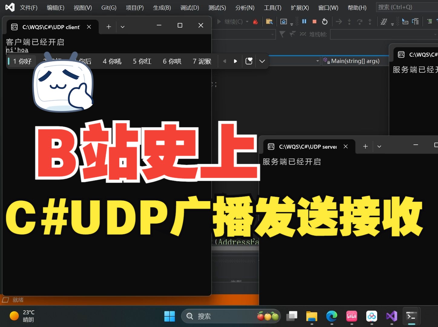
Task: Open the thread combo box dropdown
Action: (x=272, y=35)
